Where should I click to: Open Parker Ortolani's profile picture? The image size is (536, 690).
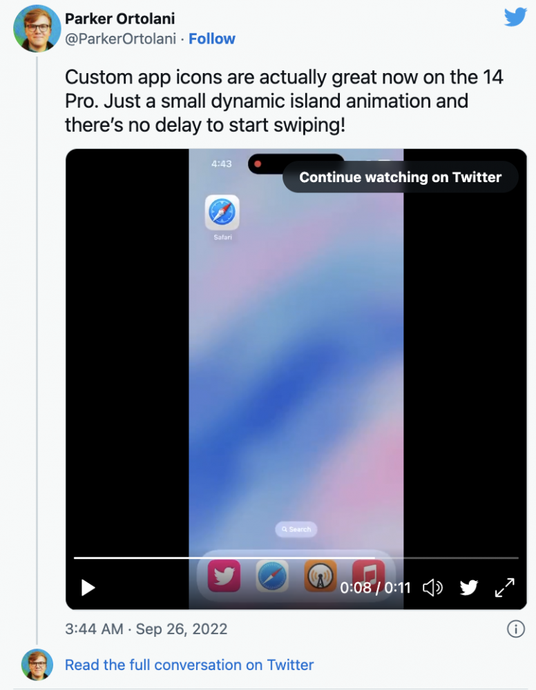pyautogui.click(x=37, y=28)
